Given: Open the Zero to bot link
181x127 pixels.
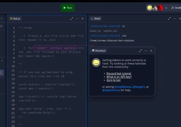Looking at the screenshot, I should [x=113, y=80].
